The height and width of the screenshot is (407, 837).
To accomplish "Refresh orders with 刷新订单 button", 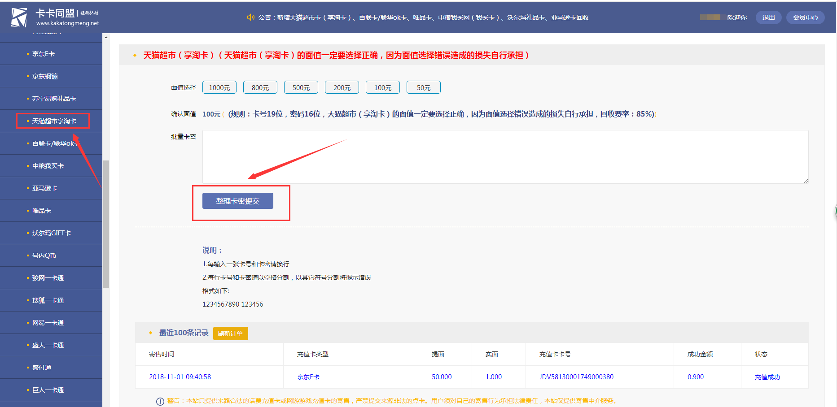I will coord(230,333).
